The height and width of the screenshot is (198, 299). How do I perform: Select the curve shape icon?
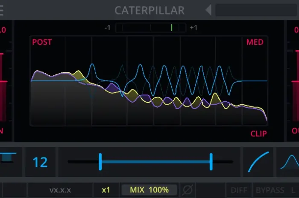point(259,162)
